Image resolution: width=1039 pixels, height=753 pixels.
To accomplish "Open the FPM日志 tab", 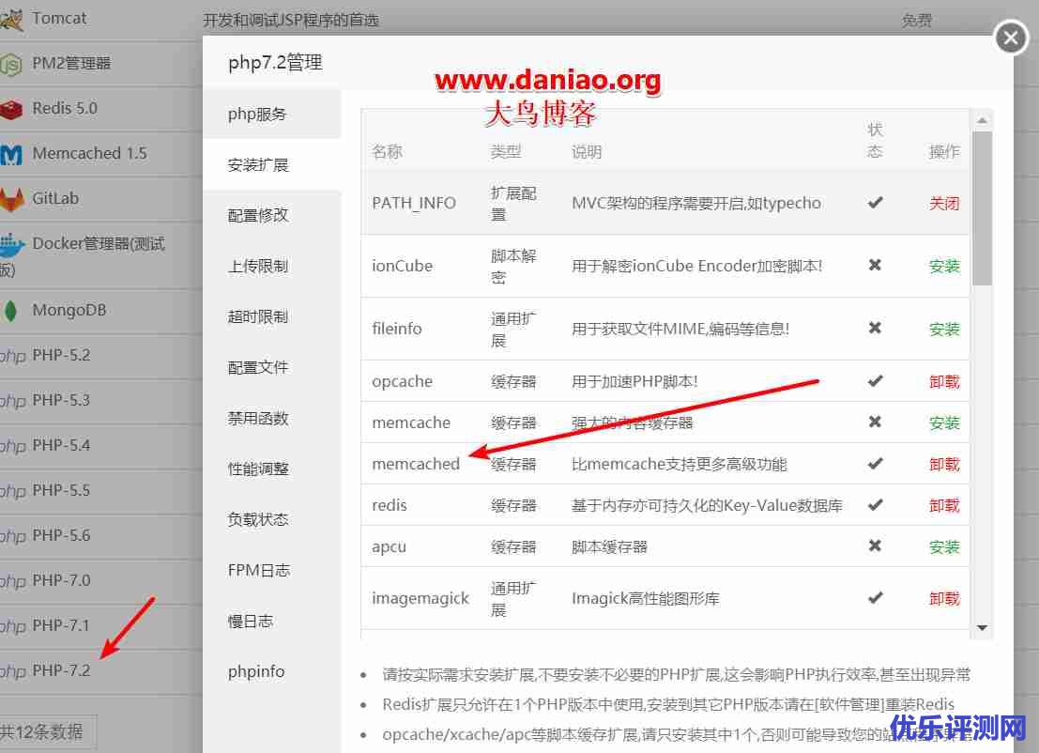I will 271,570.
